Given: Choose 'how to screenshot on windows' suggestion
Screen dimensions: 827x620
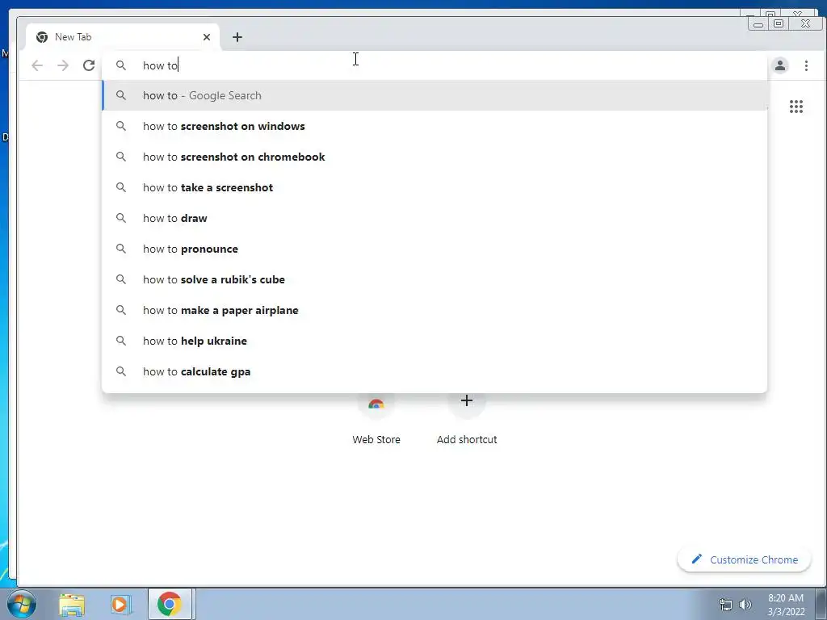Looking at the screenshot, I should click(x=434, y=126).
